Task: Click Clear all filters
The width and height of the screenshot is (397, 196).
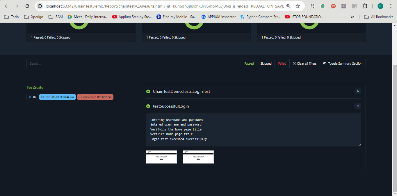Action: 305,63
